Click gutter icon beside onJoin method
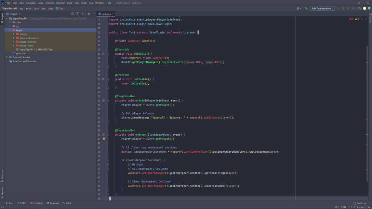372x209 pixels. point(104,100)
